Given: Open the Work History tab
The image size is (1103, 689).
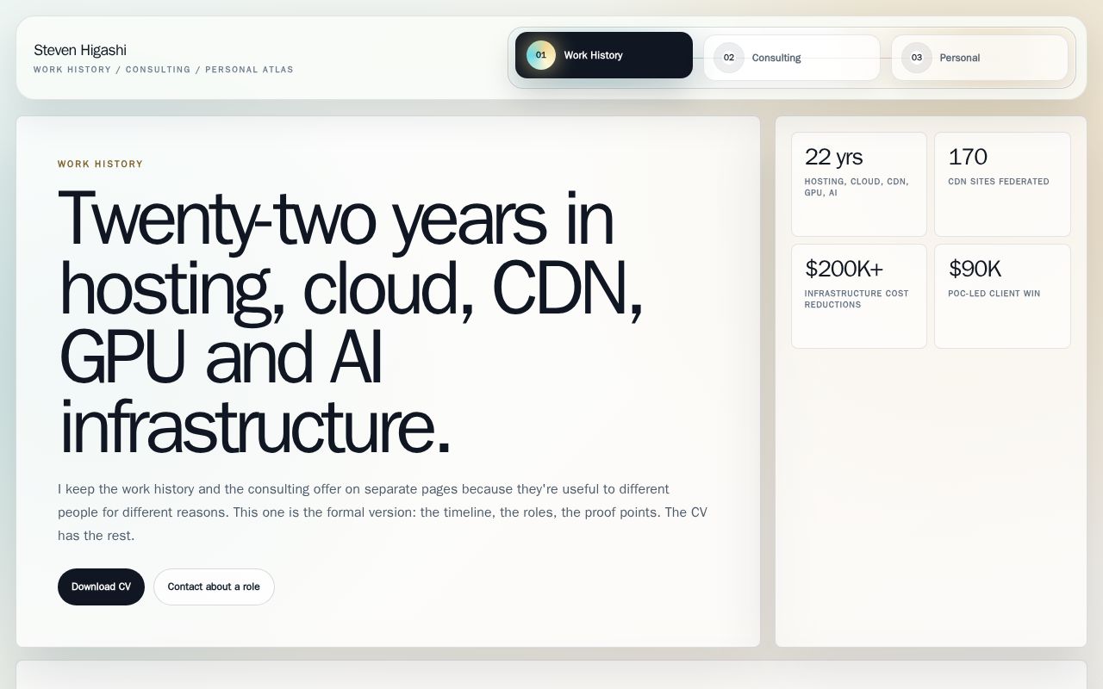Looking at the screenshot, I should pos(604,55).
